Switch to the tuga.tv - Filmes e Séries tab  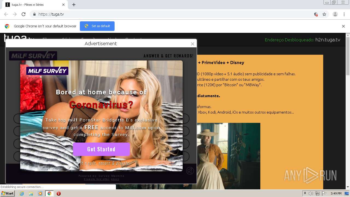36,5
